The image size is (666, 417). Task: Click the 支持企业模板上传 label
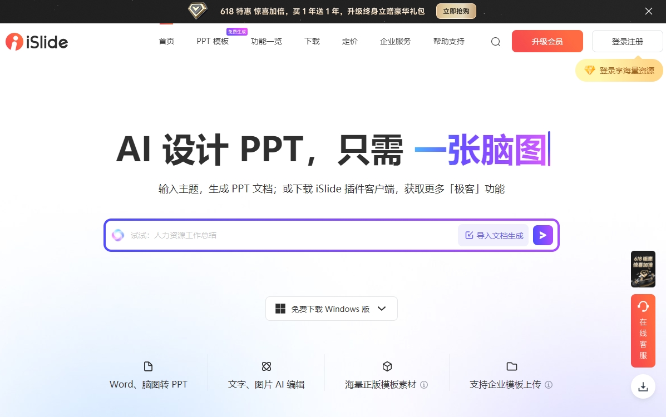coord(505,385)
